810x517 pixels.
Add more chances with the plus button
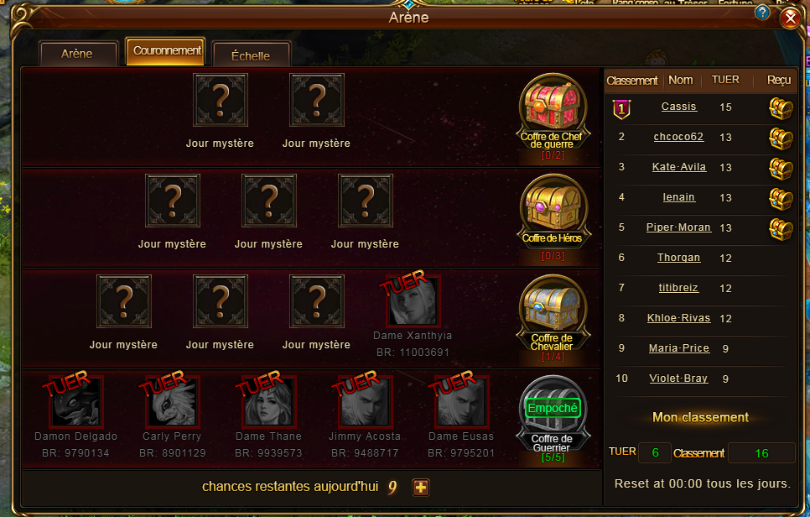[x=420, y=487]
